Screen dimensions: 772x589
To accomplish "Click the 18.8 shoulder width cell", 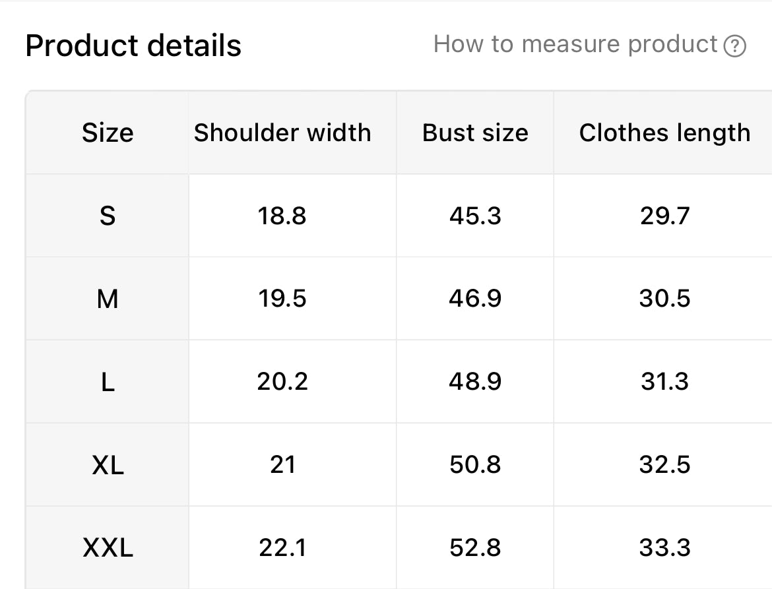I will click(x=282, y=216).
